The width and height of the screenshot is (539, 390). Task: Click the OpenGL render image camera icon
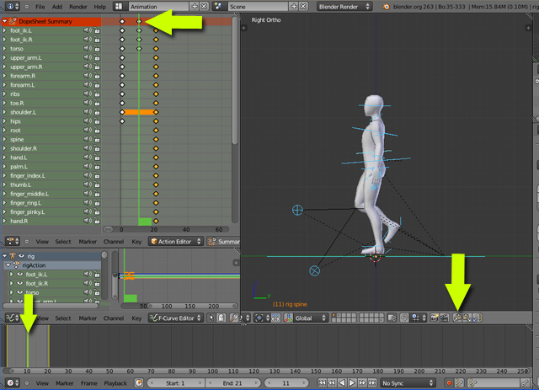tap(435, 318)
